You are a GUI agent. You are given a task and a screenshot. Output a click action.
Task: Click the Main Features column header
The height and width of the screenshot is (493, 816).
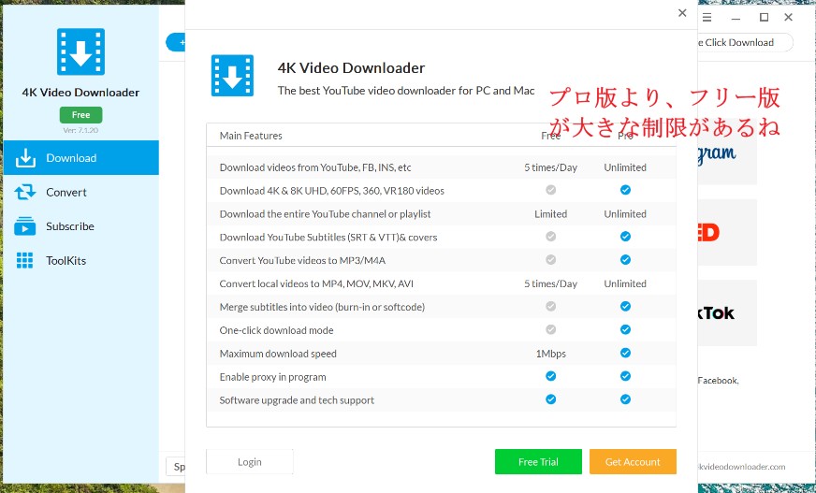[x=251, y=136]
